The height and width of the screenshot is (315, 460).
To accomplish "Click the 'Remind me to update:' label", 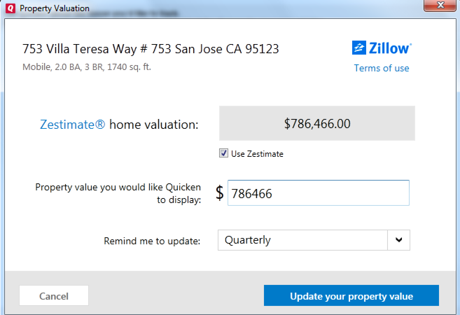I will point(152,241).
